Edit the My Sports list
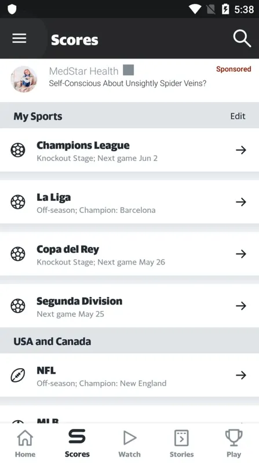This screenshot has width=259, height=463. point(238,116)
